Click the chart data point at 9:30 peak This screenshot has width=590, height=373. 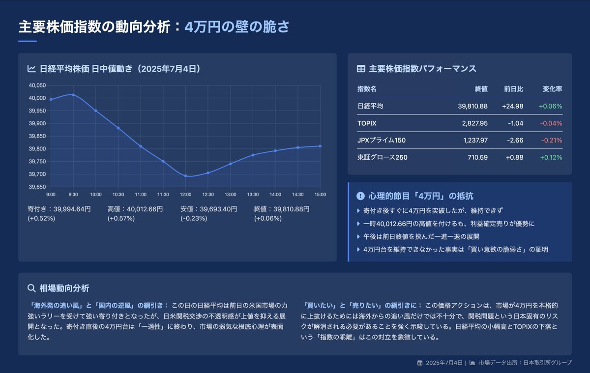point(73,95)
